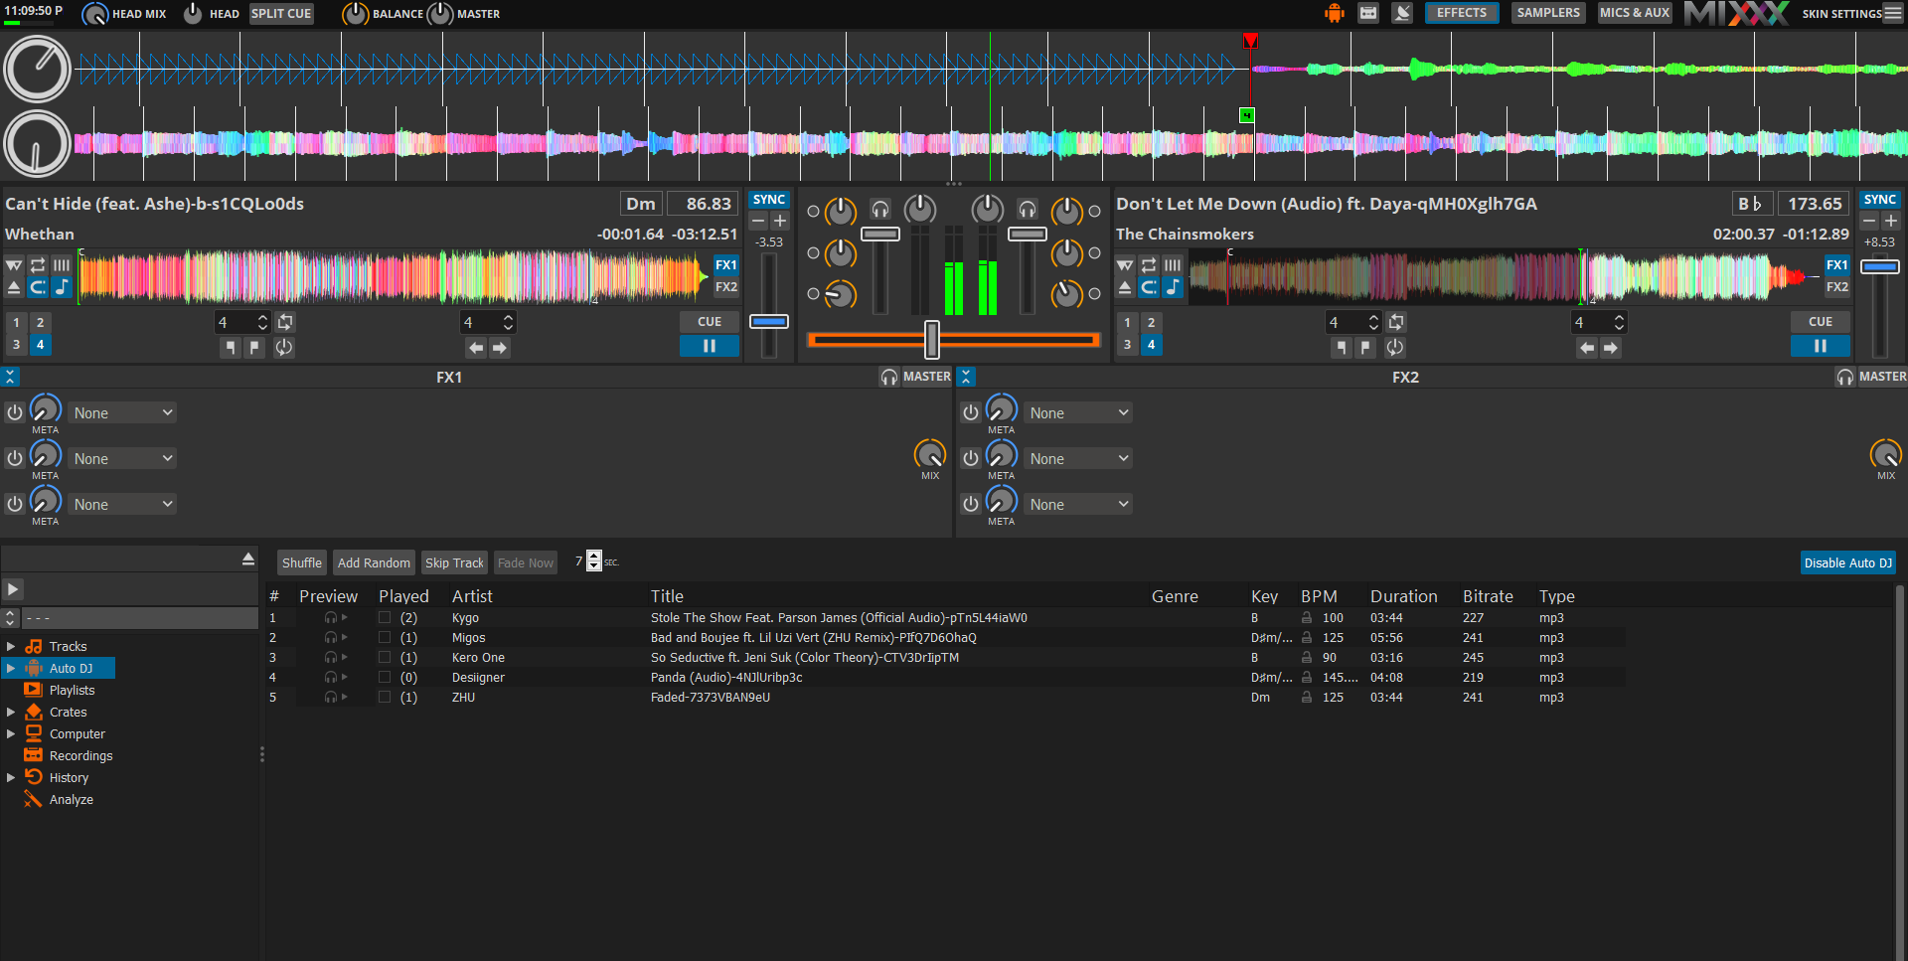Toggle the repeat icon on The Chainsmokers deck
This screenshot has height=961, width=1908.
pos(1149,265)
